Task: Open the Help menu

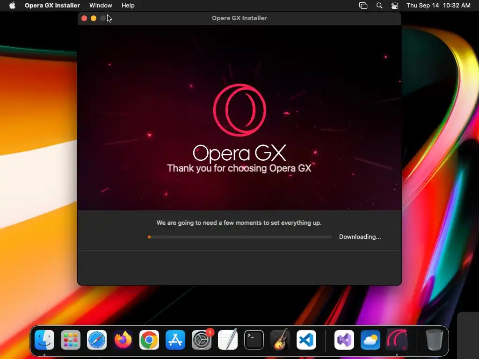Action: click(128, 6)
